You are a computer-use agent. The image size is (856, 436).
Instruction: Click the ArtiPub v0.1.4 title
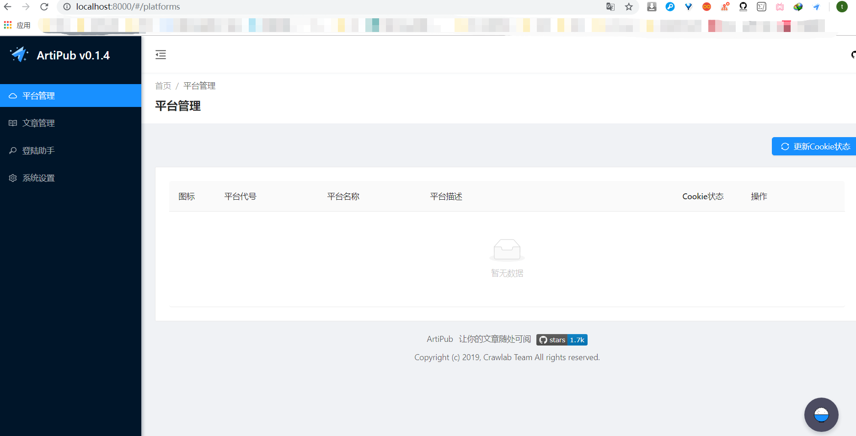pos(73,55)
